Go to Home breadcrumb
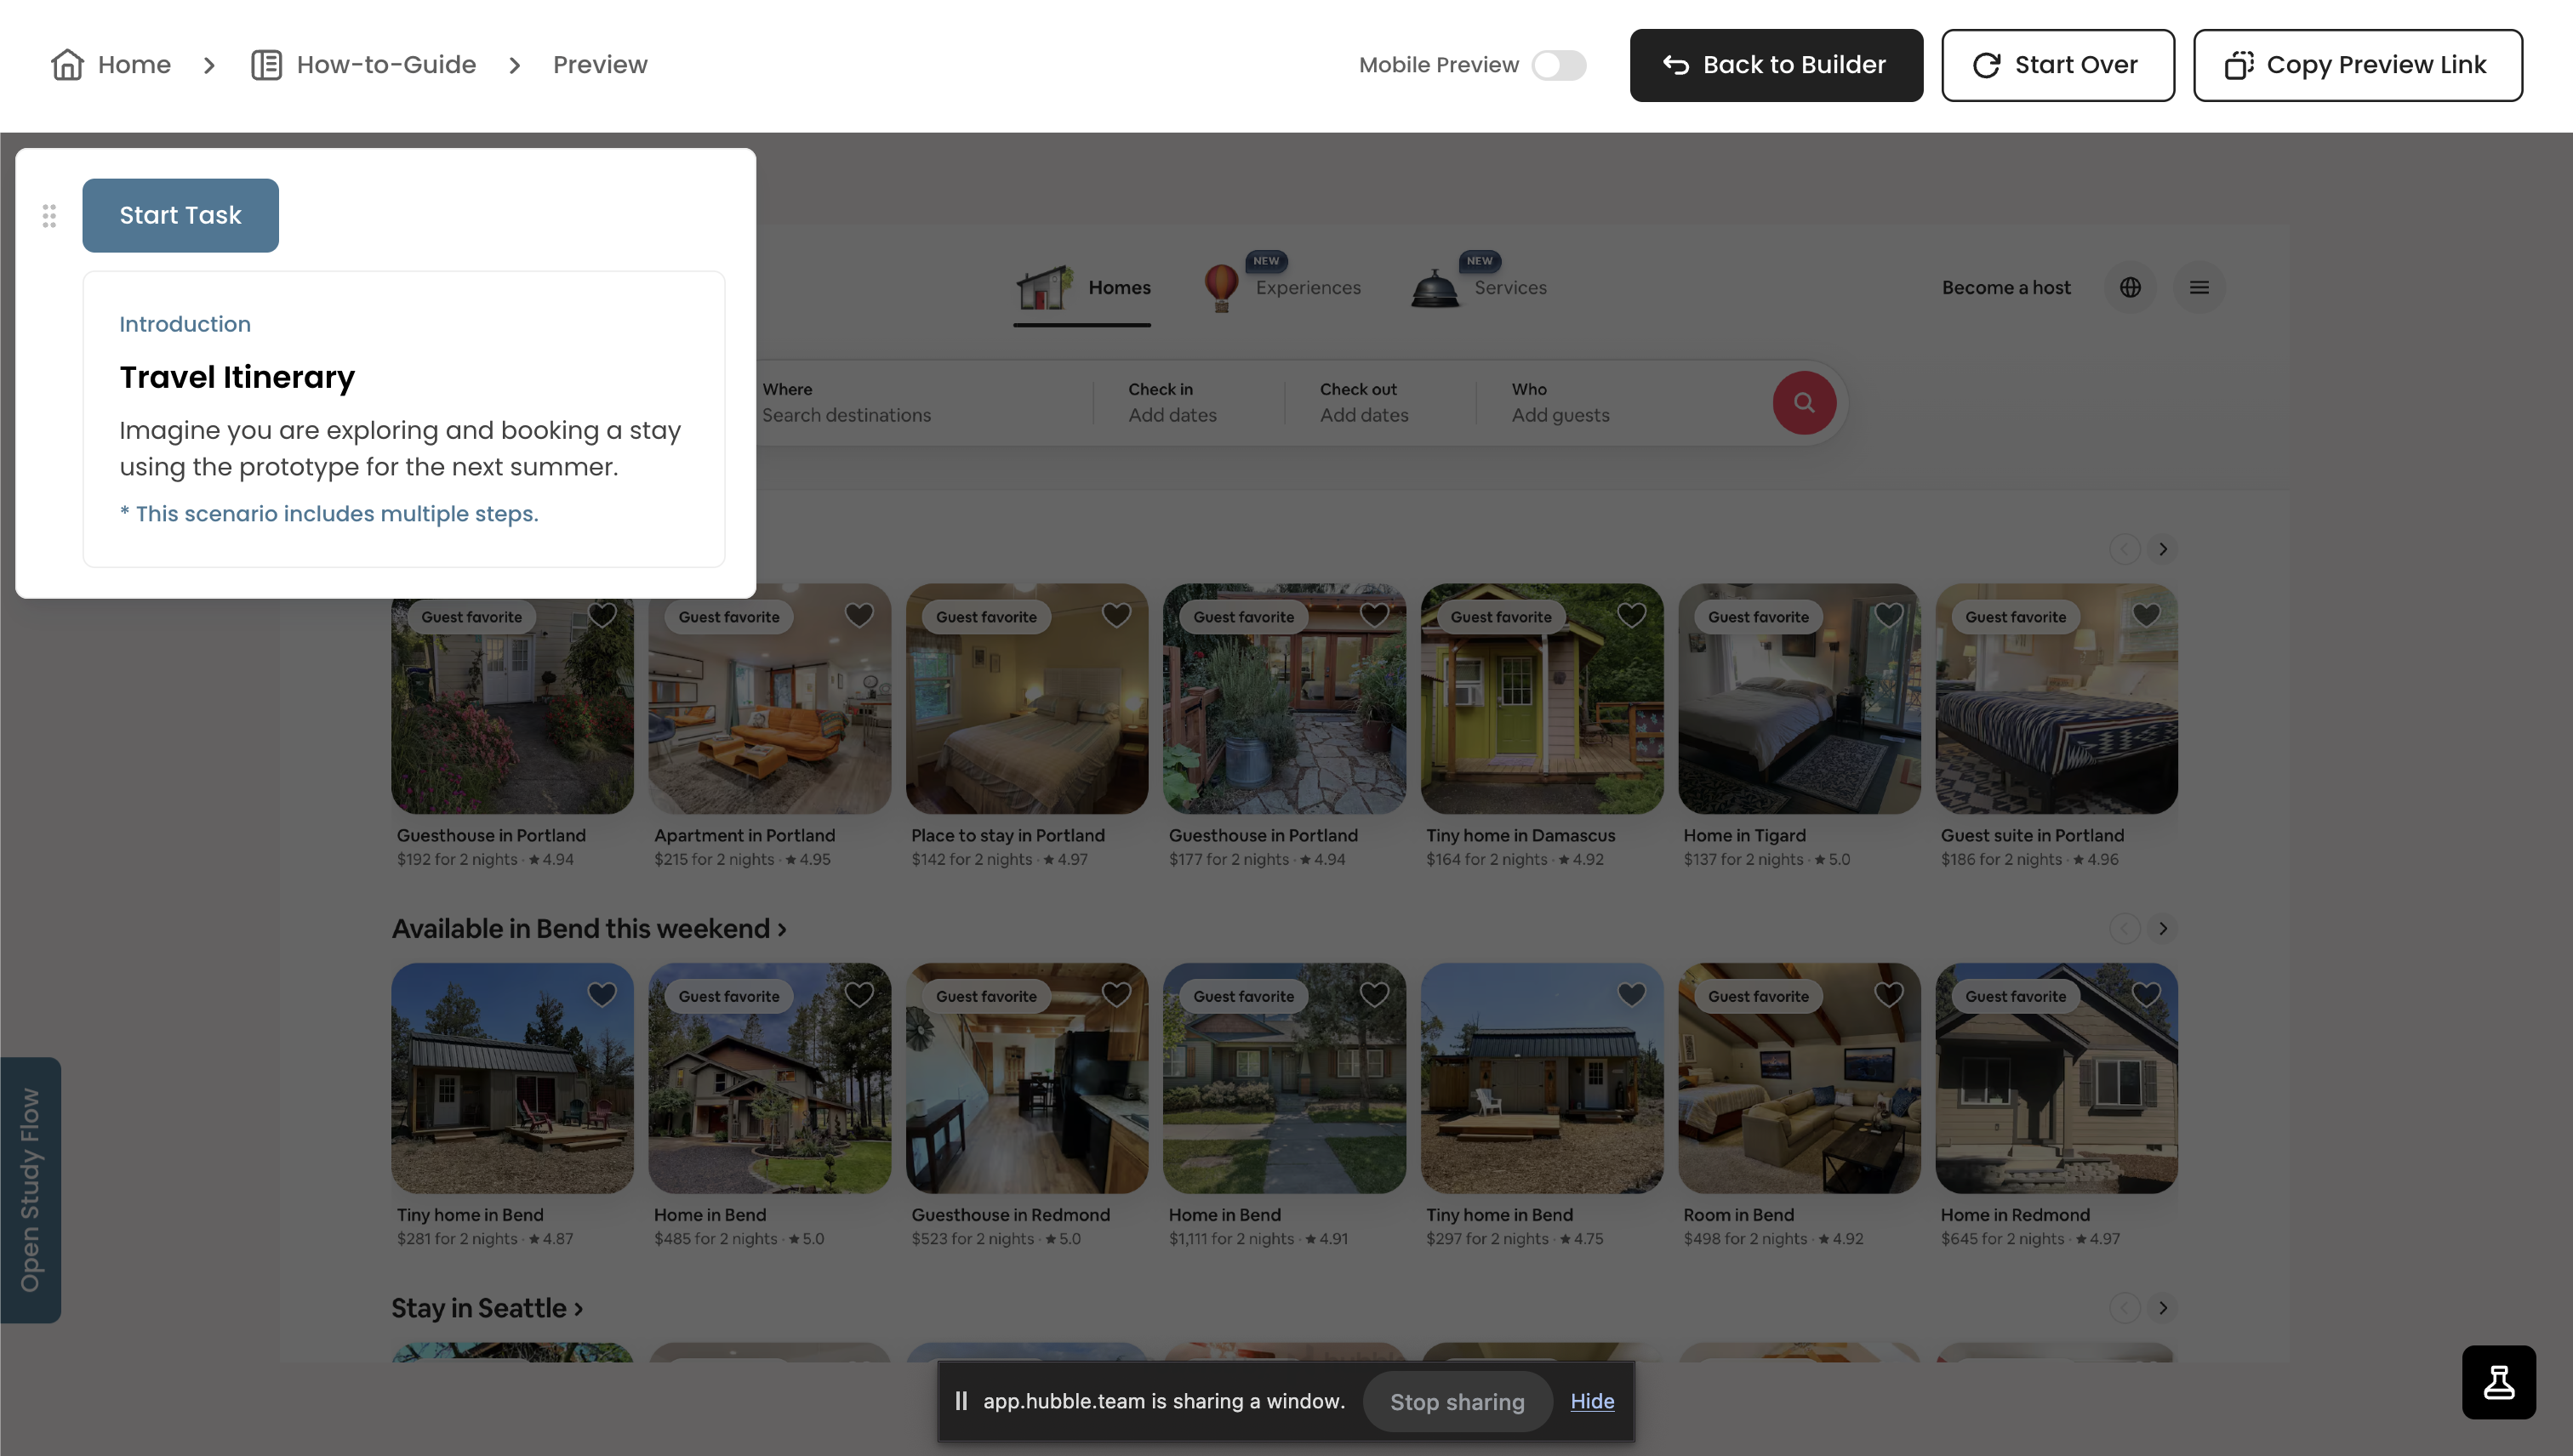Screen dimensions: 2573x1456 click(110, 65)
